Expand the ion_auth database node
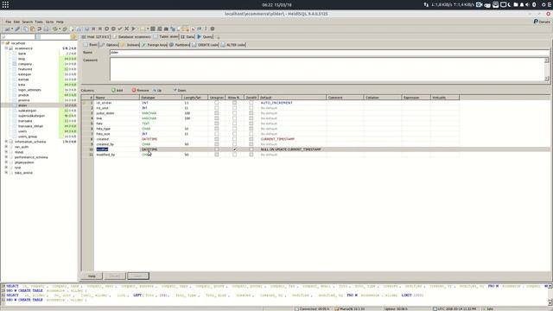This screenshot has width=553, height=311. 6,147
